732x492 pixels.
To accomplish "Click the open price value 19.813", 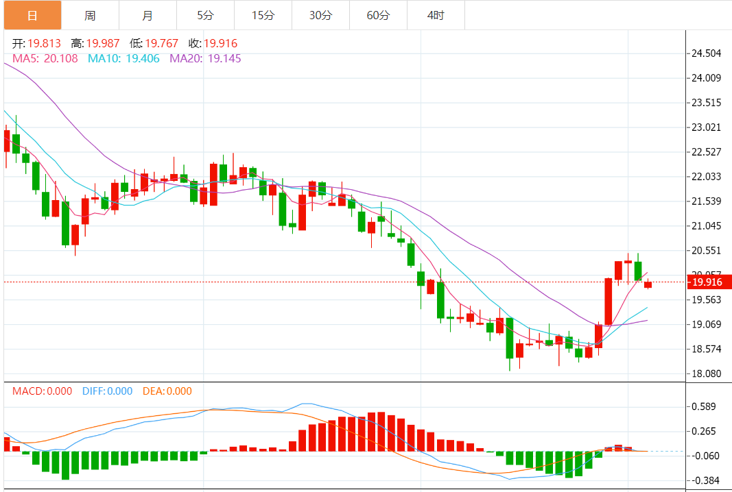I will (x=45, y=43).
